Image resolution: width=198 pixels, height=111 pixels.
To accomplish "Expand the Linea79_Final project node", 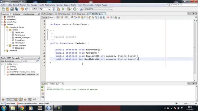I will (x=2, y=22).
